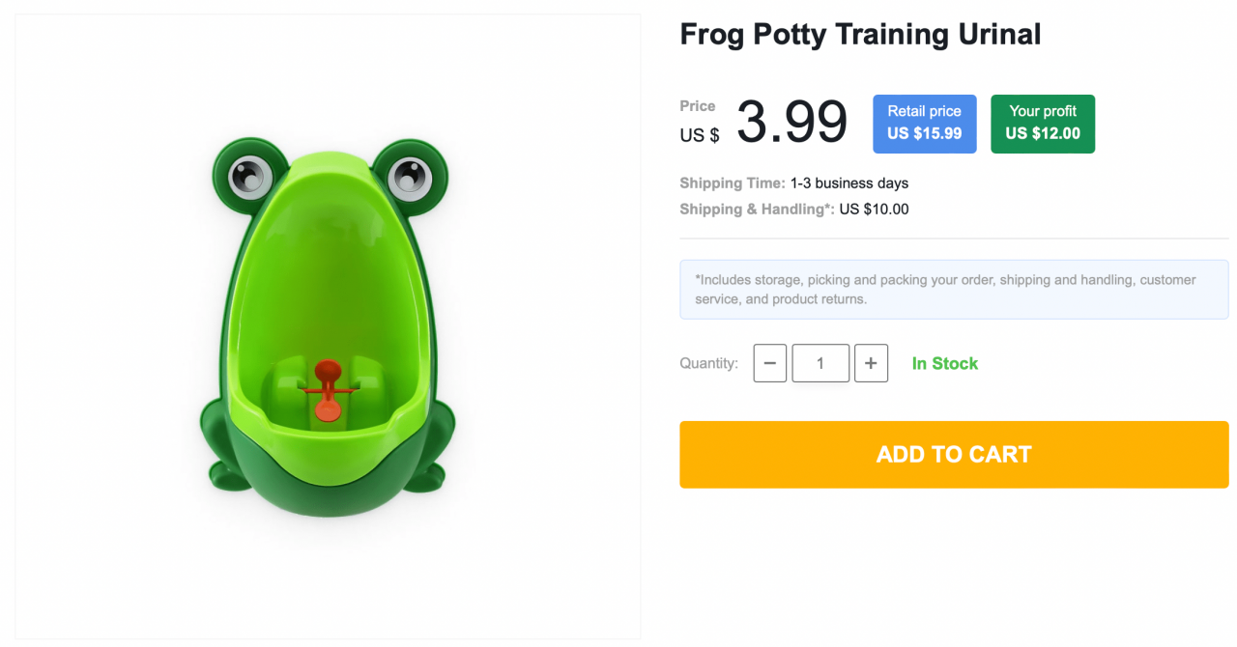Click the Quantity label
The image size is (1237, 647).
click(x=706, y=363)
